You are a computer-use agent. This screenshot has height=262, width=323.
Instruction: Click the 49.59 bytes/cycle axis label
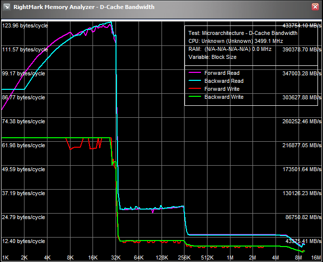(23, 170)
